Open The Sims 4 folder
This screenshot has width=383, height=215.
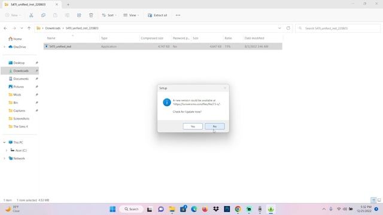[20, 127]
